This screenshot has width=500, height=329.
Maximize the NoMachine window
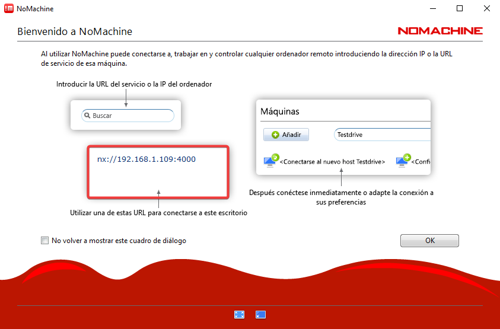tap(459, 9)
